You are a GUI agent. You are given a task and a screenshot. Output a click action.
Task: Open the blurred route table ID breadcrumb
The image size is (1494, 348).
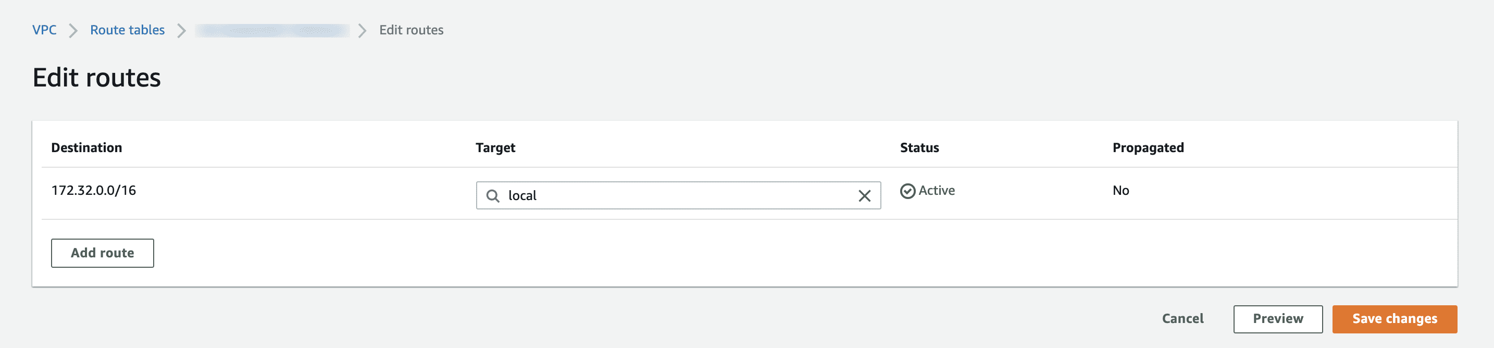tap(272, 30)
